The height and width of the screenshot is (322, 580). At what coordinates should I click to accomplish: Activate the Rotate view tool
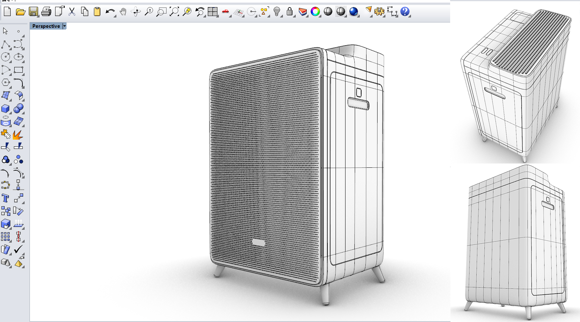point(136,11)
